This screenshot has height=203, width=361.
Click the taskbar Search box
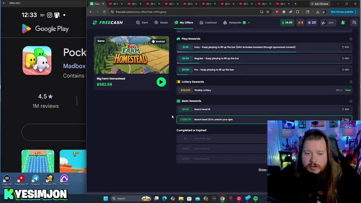click(x=131, y=198)
